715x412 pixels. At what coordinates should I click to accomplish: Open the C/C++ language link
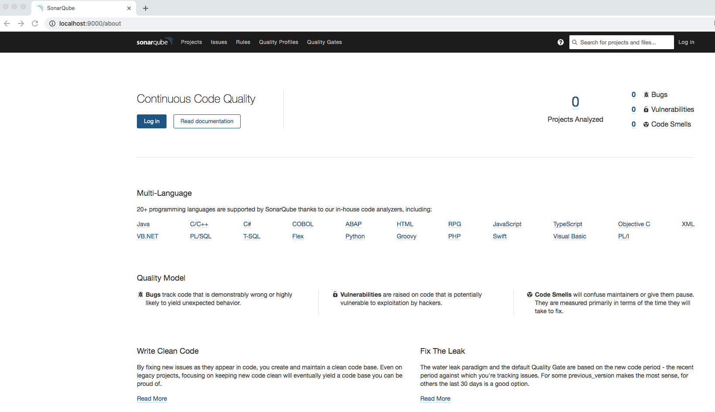199,224
